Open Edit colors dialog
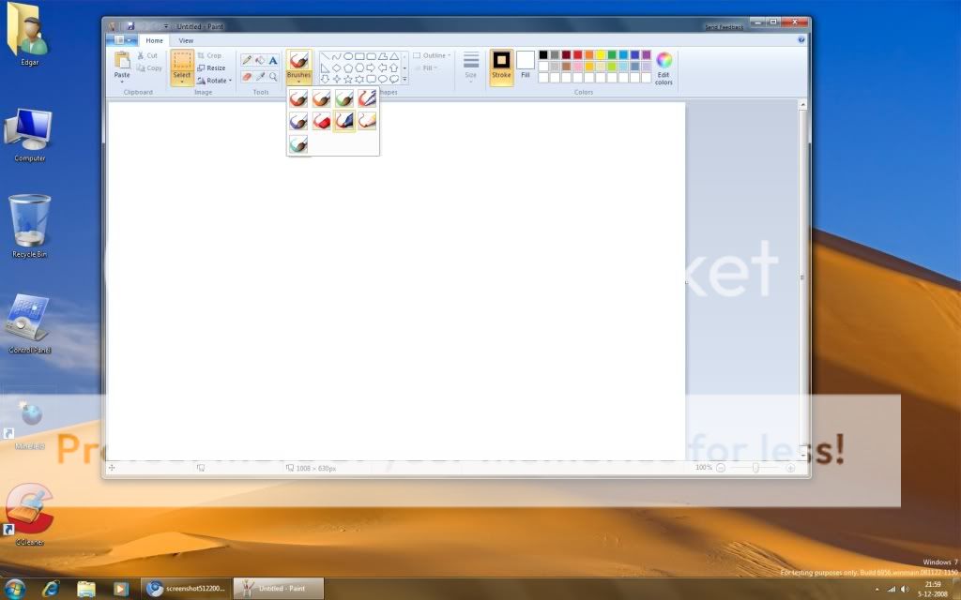Image resolution: width=961 pixels, height=600 pixels. tap(664, 66)
